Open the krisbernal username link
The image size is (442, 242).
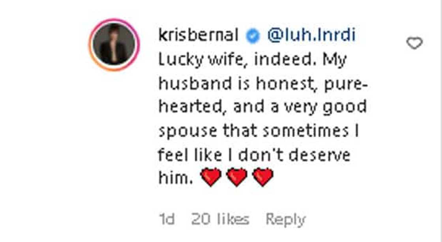[198, 36]
